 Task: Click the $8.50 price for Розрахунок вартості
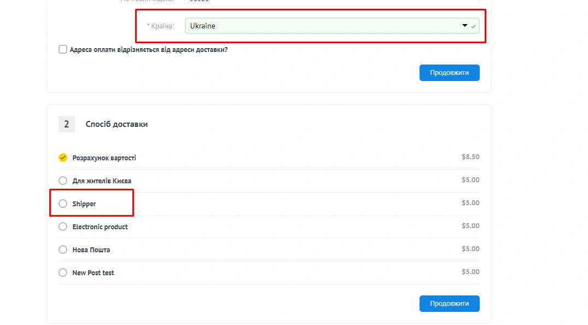(x=470, y=157)
